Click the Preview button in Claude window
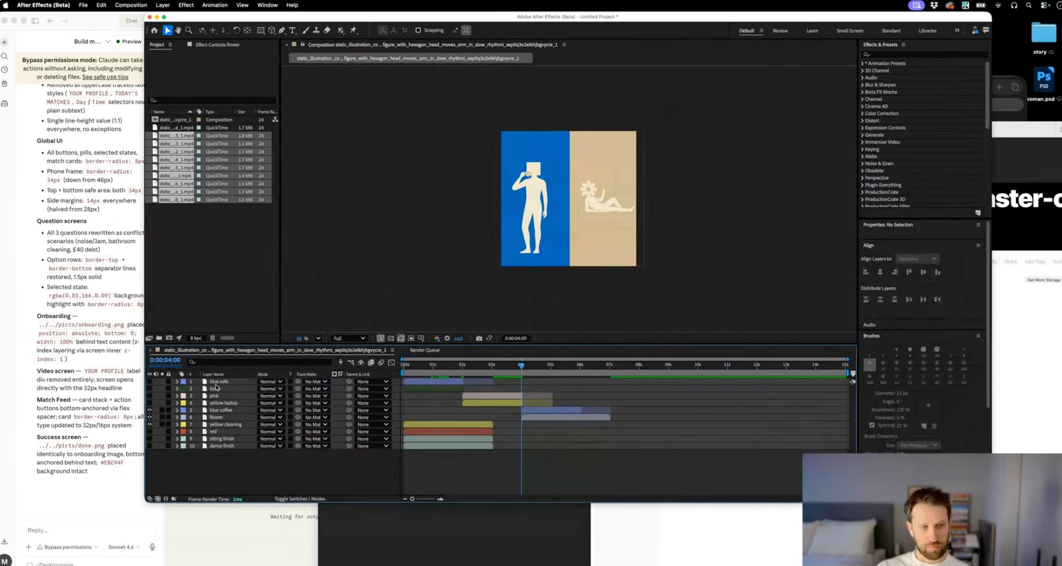Viewport: 1062px width, 566px height. pyautogui.click(x=129, y=42)
